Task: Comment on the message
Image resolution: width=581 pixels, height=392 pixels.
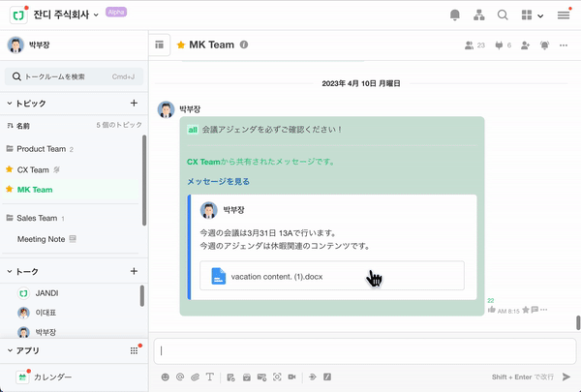Action: [x=535, y=310]
